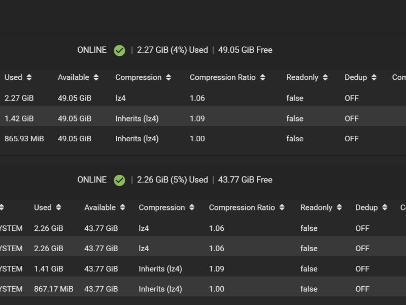Sort the upper table by Readonly header
406x305 pixels.
tap(302, 78)
